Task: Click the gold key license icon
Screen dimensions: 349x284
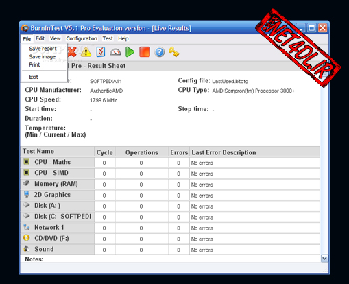Action: (x=174, y=52)
